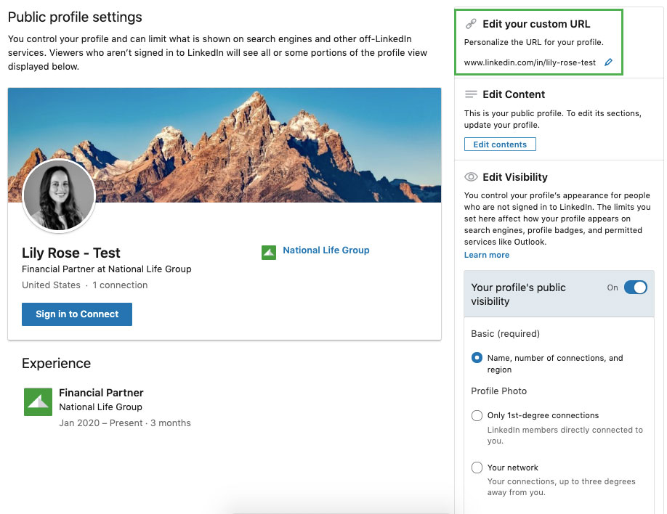Click Public profile settings page title

[75, 17]
